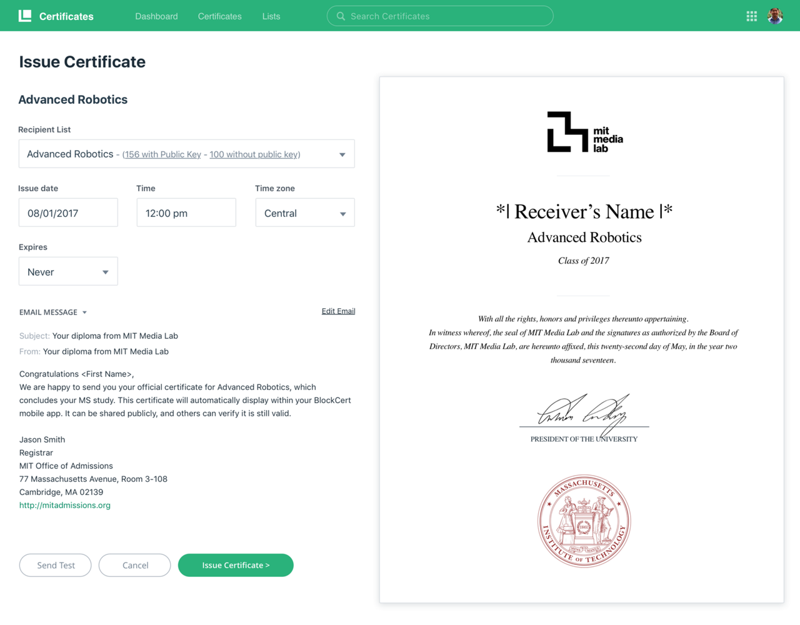The height and width of the screenshot is (625, 800).
Task: Click the Certificates logo icon
Action: [25, 16]
